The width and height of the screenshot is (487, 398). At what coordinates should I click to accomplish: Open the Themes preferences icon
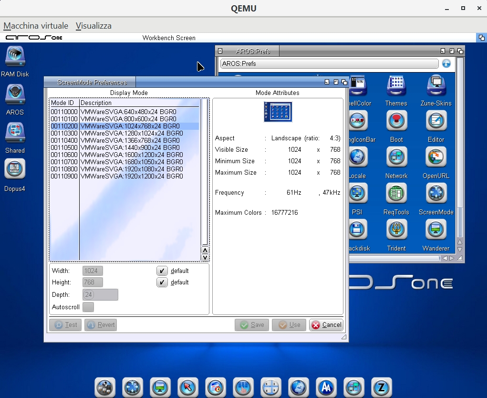(x=396, y=86)
